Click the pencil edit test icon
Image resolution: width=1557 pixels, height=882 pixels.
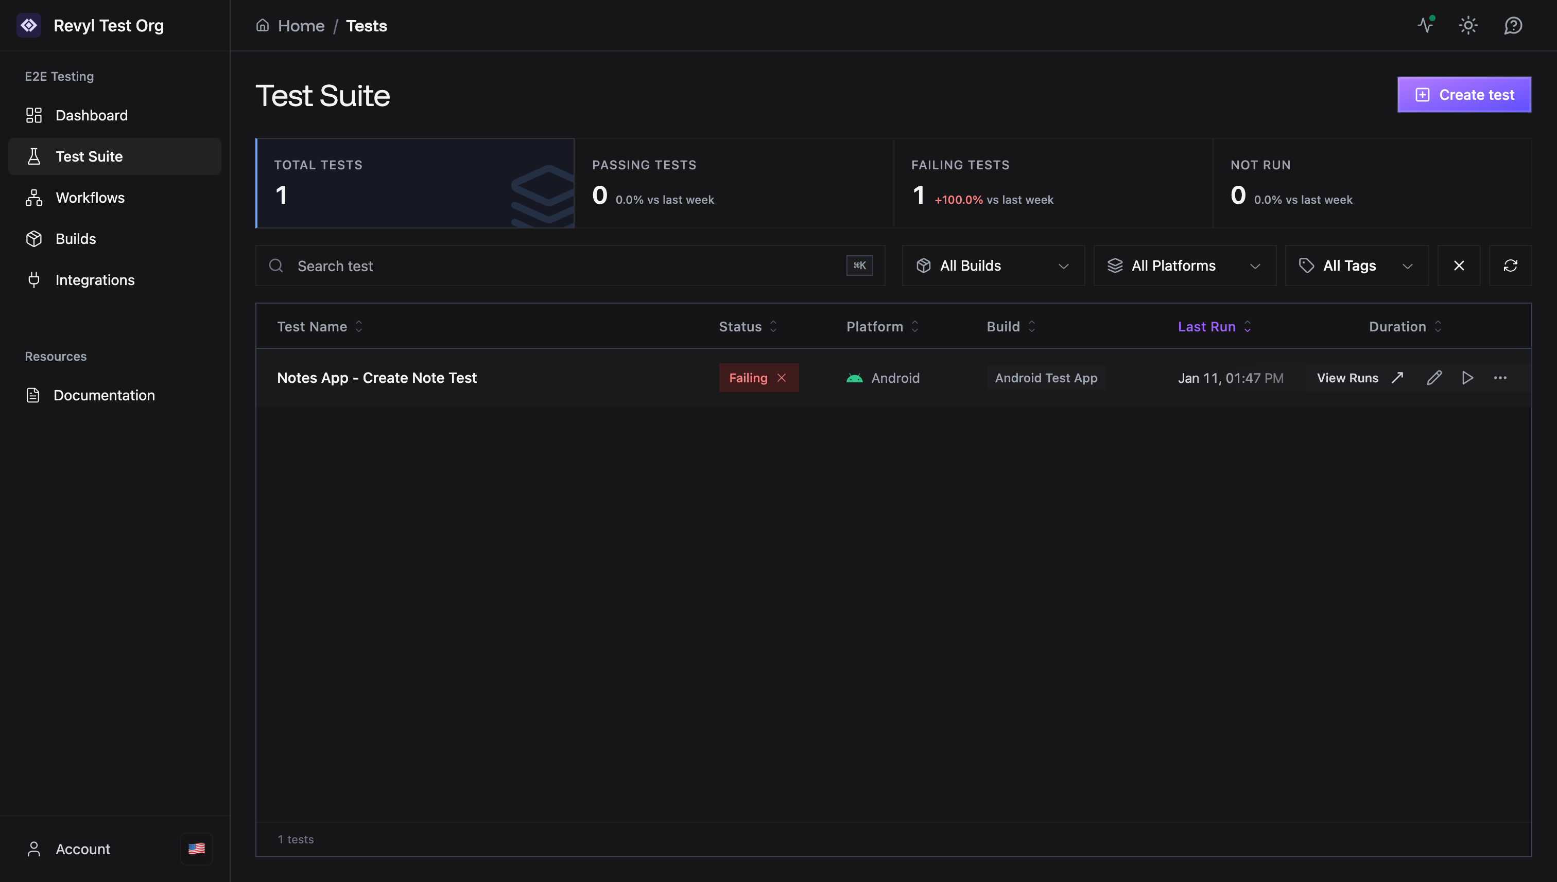pos(1434,378)
